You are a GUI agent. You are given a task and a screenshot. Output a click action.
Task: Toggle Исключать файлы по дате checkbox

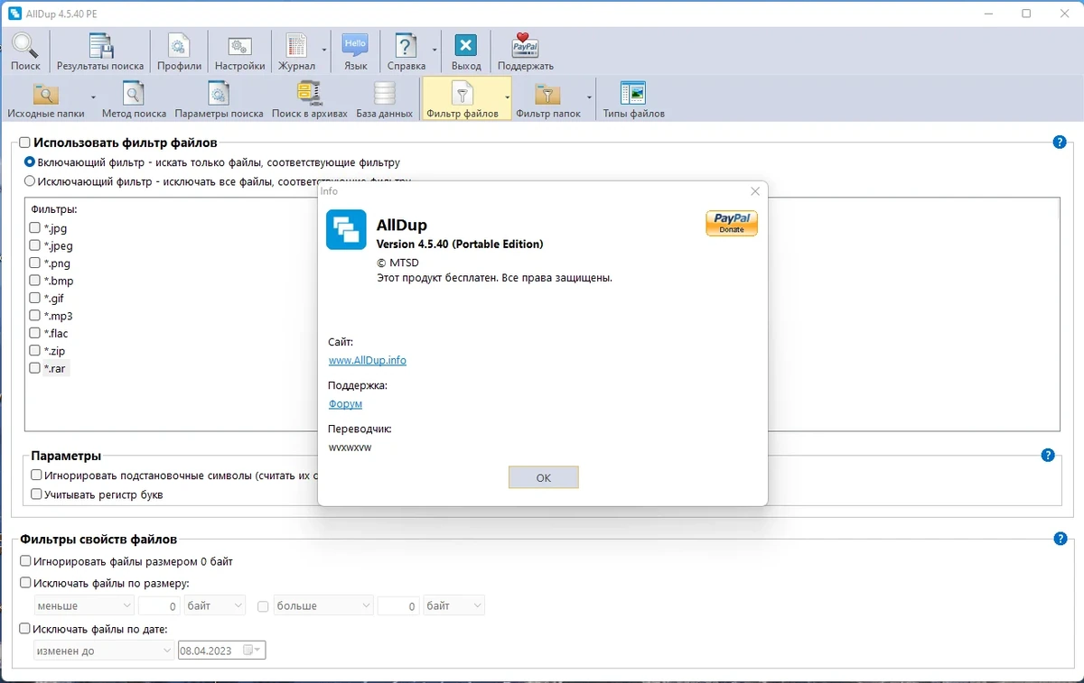click(25, 629)
